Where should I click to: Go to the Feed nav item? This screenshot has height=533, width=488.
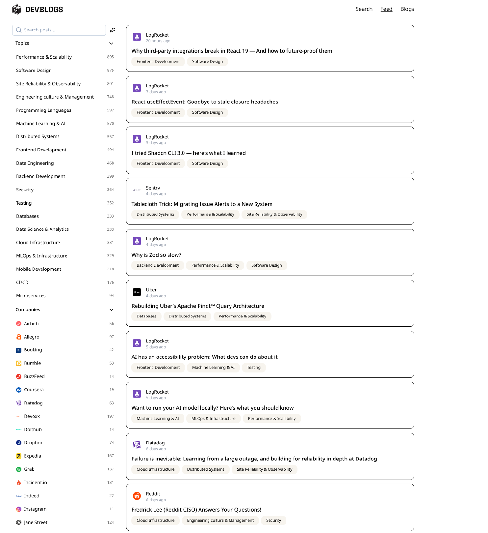coord(386,9)
